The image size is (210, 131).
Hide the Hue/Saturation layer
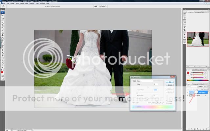click(187, 92)
